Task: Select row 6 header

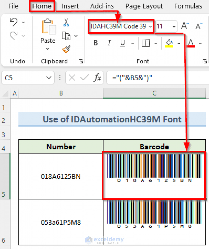Action: coord(5,222)
